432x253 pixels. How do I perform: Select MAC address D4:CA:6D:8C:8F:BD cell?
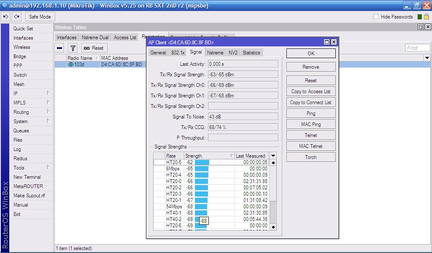pyautogui.click(x=121, y=65)
